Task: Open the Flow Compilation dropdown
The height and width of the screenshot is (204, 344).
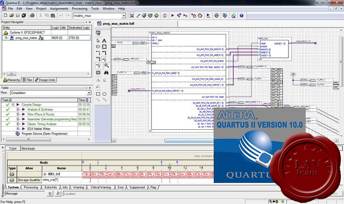Action: [x=88, y=93]
